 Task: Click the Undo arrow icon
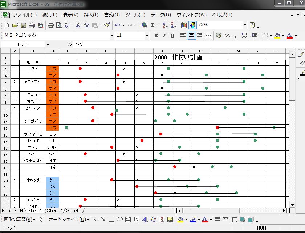point(118,25)
